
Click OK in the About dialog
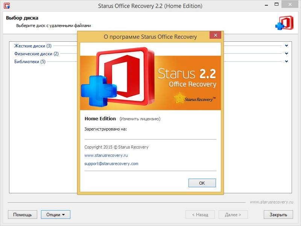point(202,183)
